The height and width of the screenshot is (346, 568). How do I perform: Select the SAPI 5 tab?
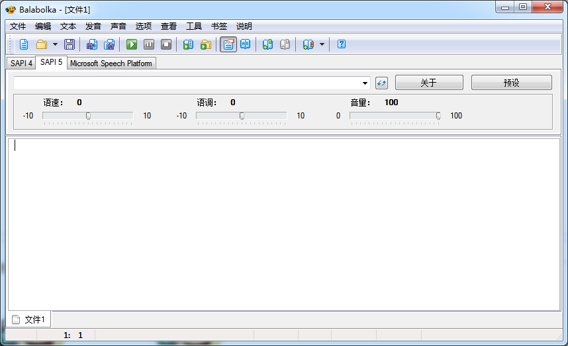point(51,62)
